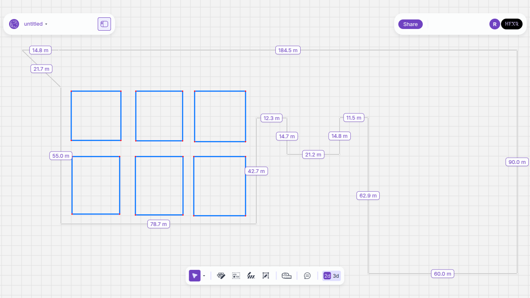530x298 pixels.
Task: Choose the wall brick drawing tool
Action: pyautogui.click(x=221, y=276)
